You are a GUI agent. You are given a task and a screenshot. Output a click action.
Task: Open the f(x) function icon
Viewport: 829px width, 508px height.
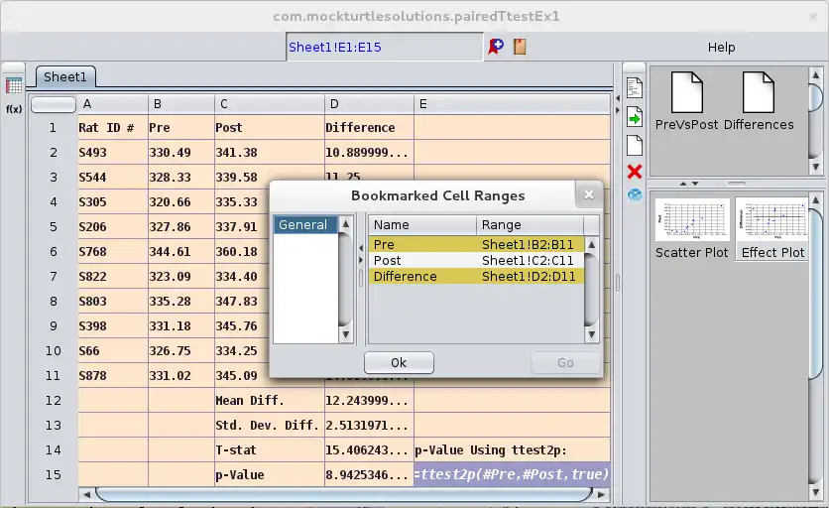pos(14,109)
